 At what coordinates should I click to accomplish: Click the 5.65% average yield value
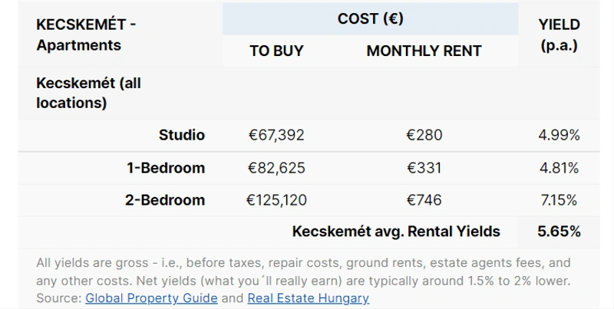(559, 231)
